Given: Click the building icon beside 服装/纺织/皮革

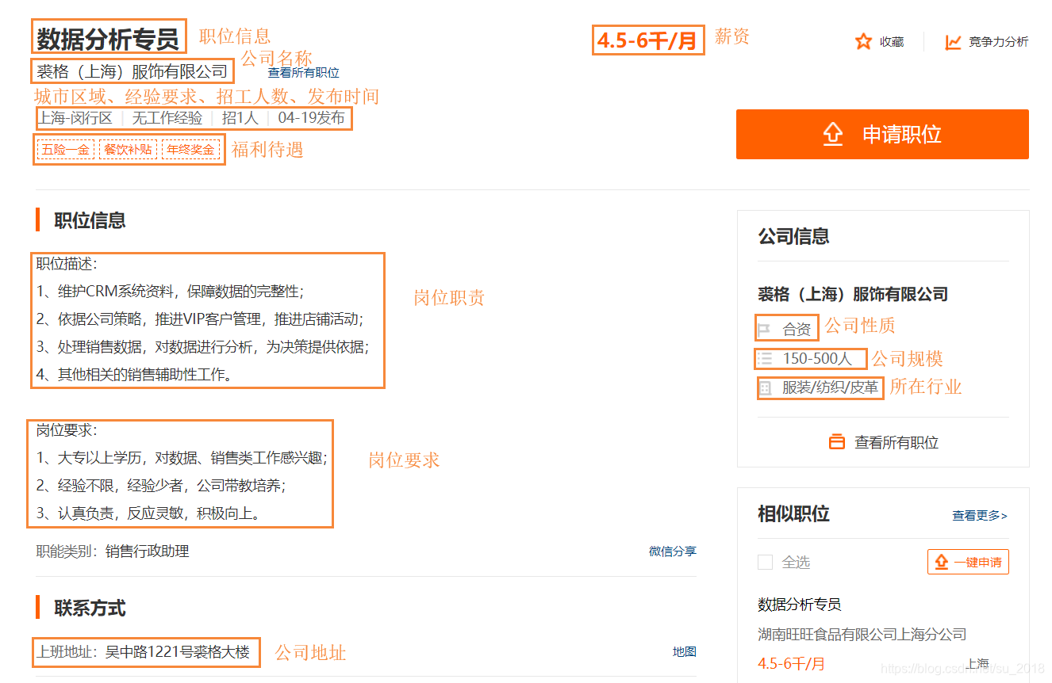Looking at the screenshot, I should tap(764, 387).
